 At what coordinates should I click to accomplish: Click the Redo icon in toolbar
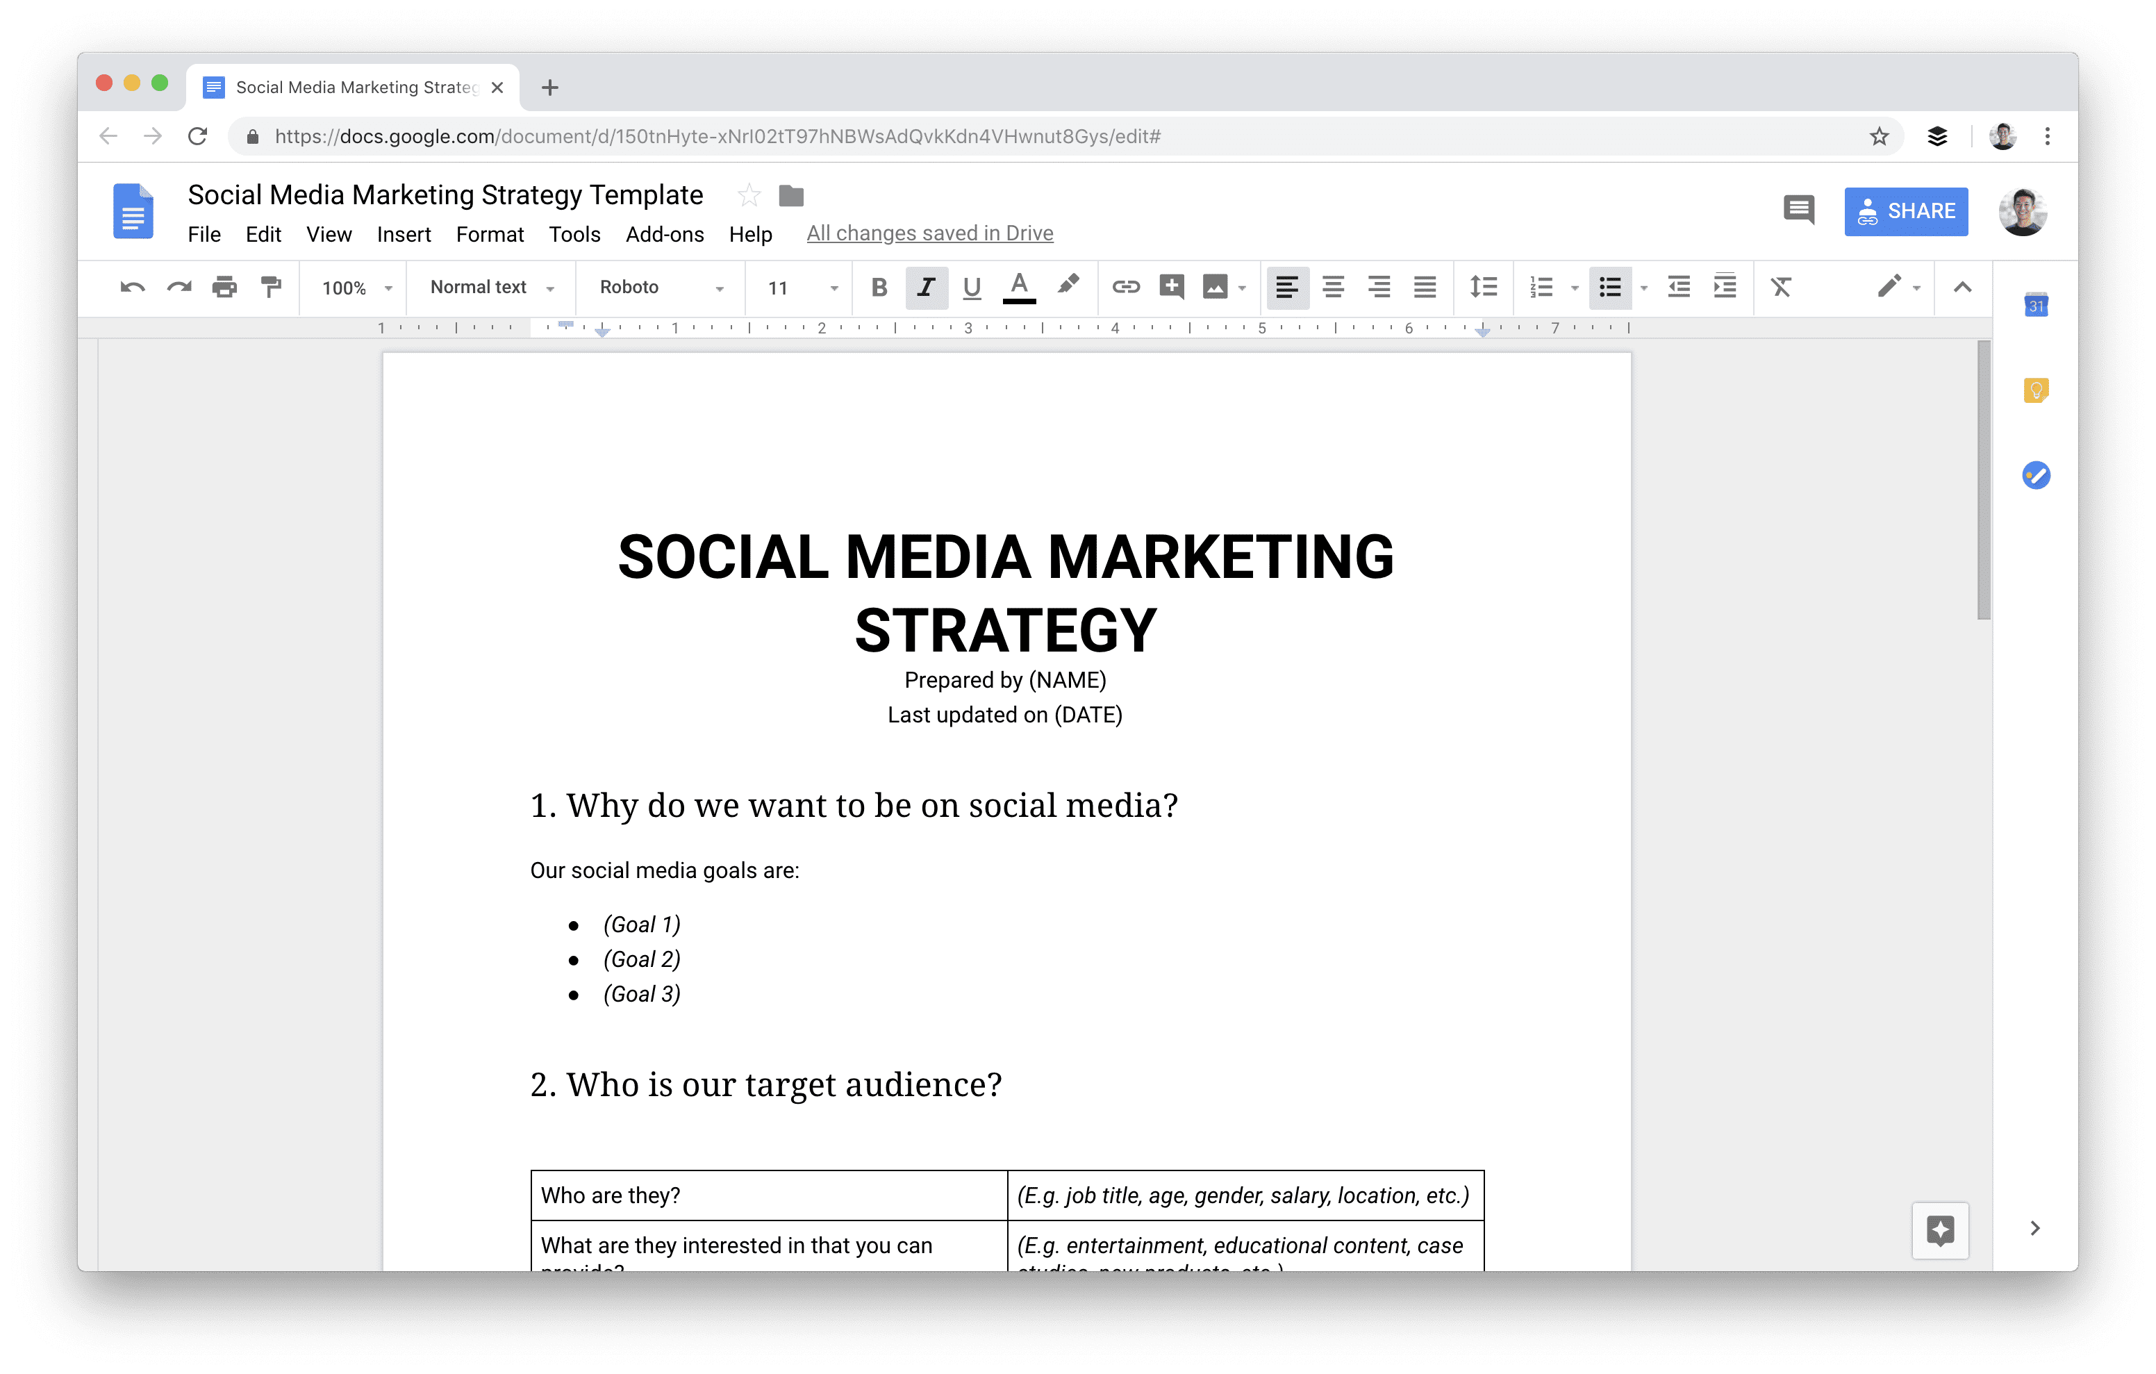coord(179,288)
